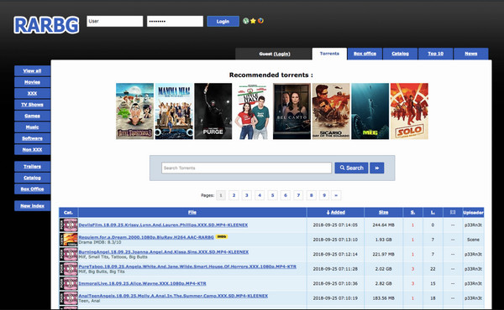This screenshot has height=310, width=504.
Task: Go to results page 9
Action: click(x=324, y=195)
